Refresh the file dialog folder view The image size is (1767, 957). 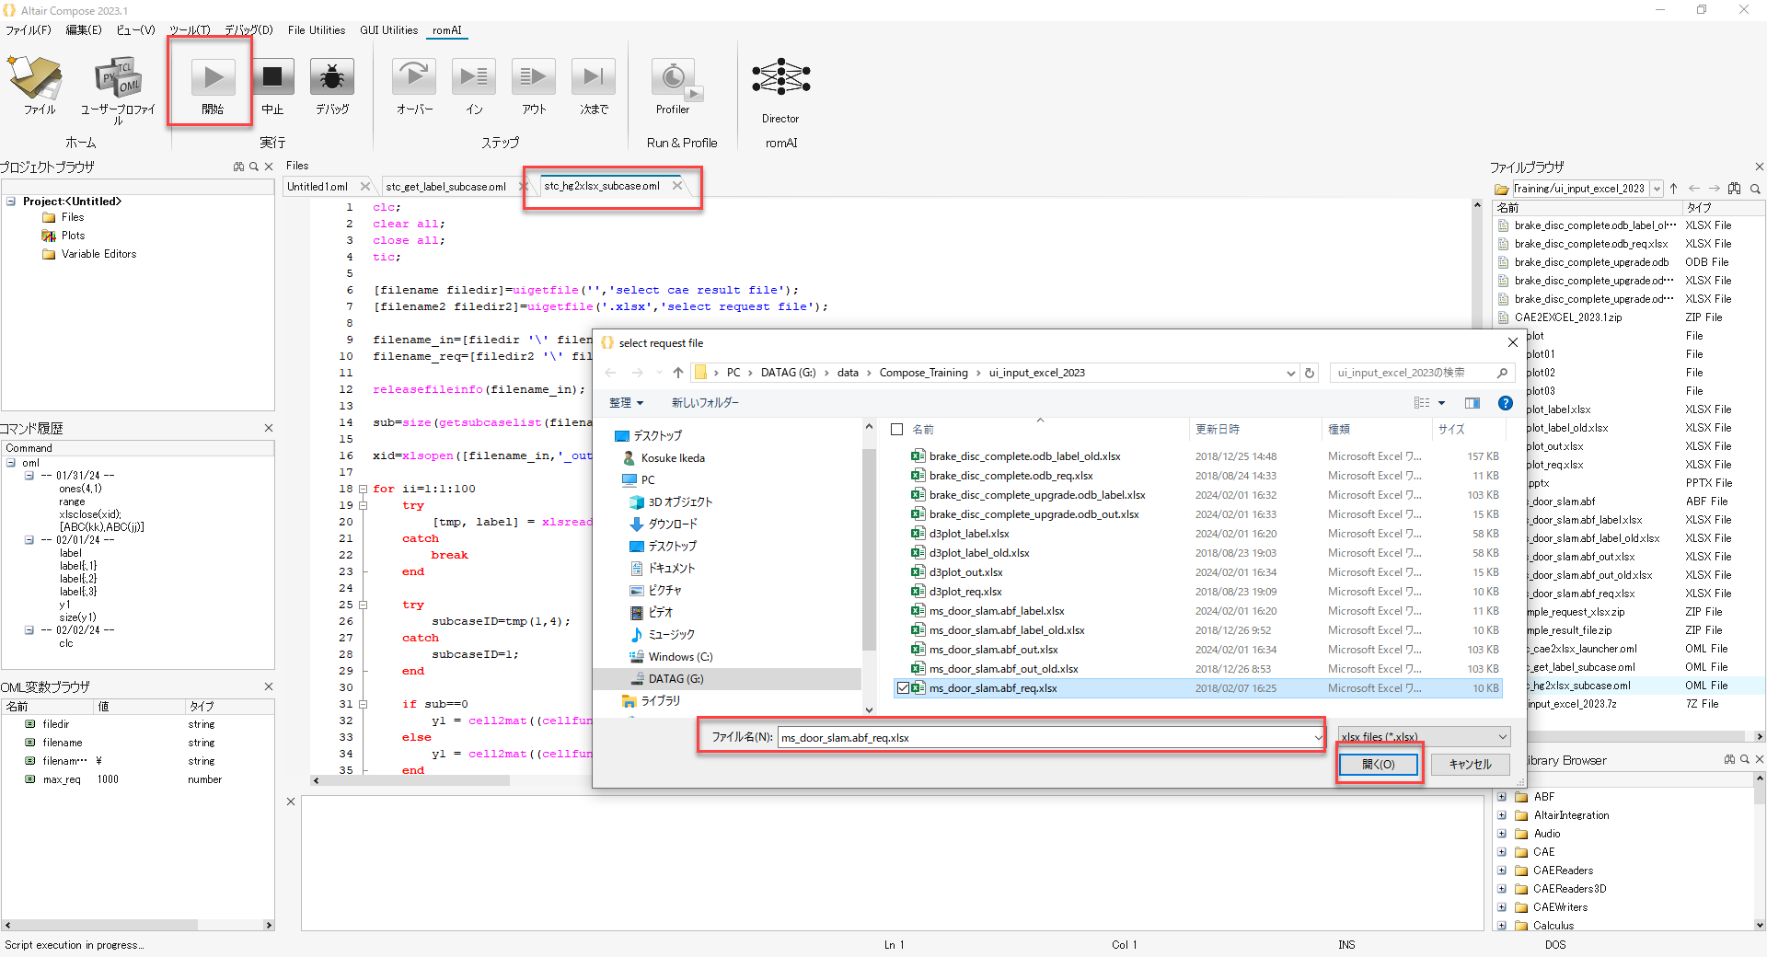point(1310,373)
